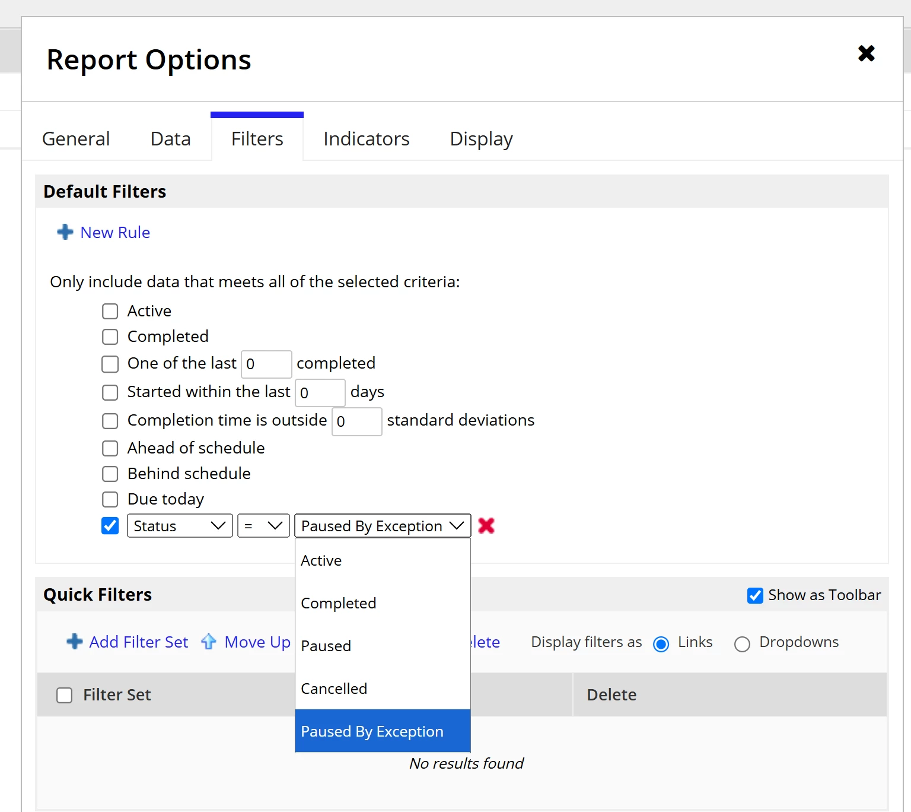Click the up arrow icon beside Move Up

point(209,642)
